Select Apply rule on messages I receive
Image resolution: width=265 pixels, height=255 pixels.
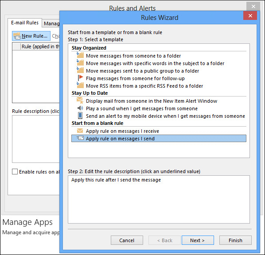(122, 131)
